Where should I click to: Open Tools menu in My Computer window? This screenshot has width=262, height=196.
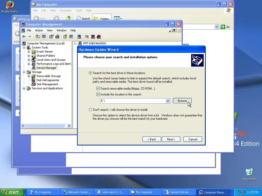(79, 10)
